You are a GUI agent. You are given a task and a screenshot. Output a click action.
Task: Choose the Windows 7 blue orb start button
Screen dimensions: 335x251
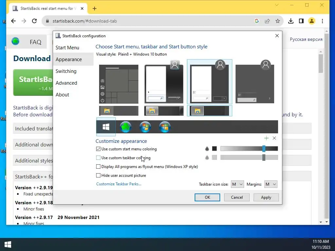point(145,127)
